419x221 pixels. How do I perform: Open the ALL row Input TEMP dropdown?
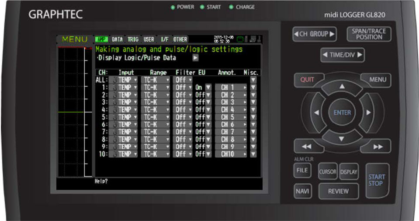123,80
